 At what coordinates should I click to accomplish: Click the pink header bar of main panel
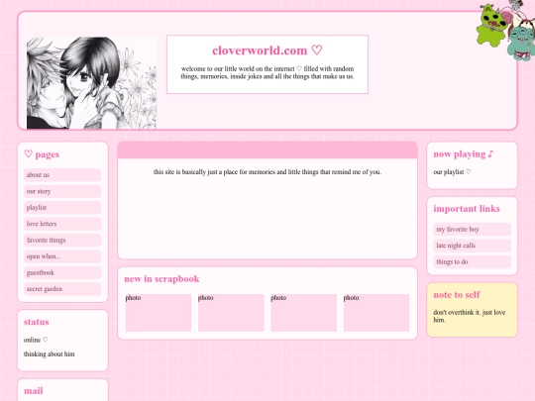pos(267,150)
